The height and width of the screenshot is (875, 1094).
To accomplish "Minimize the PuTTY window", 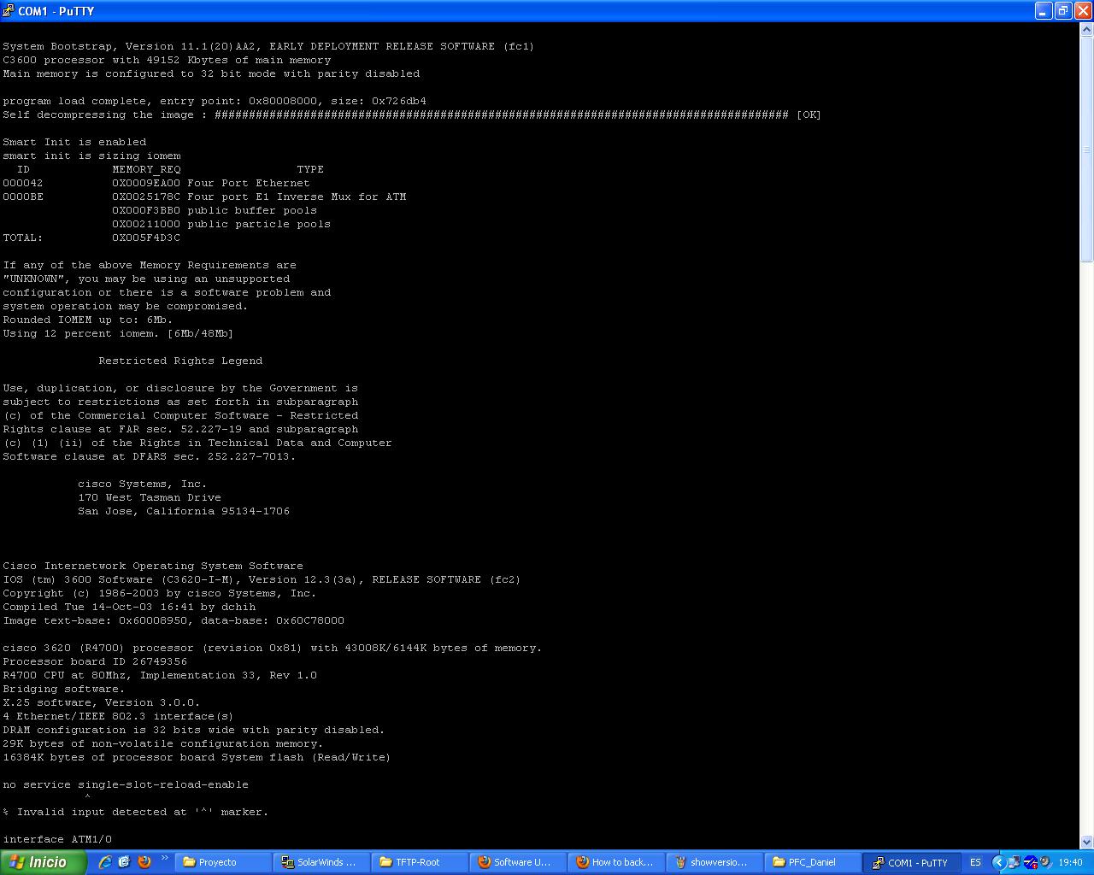I will (1044, 11).
